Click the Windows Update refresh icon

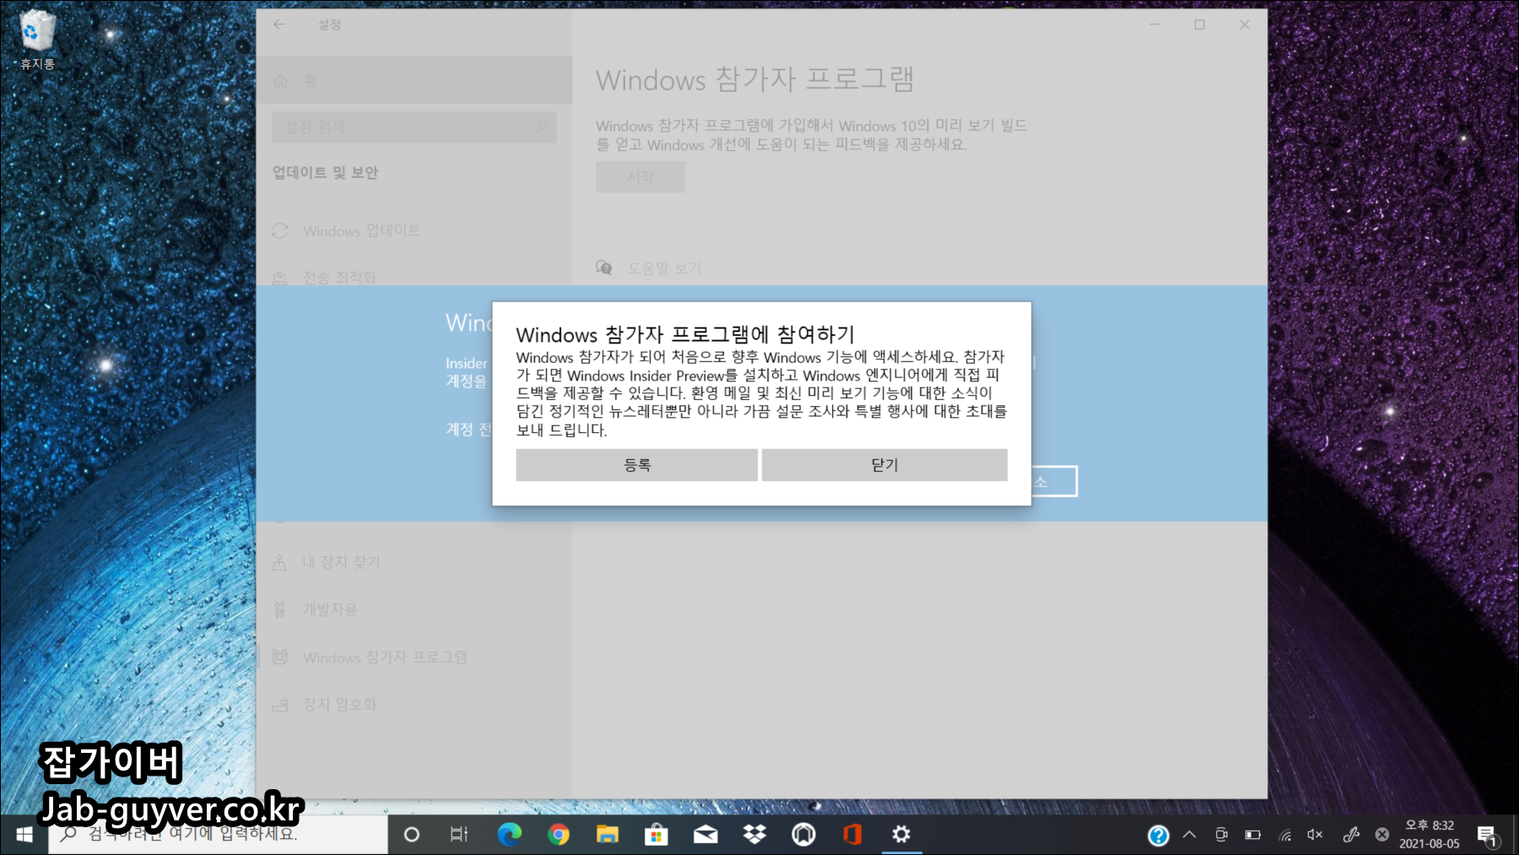point(280,230)
